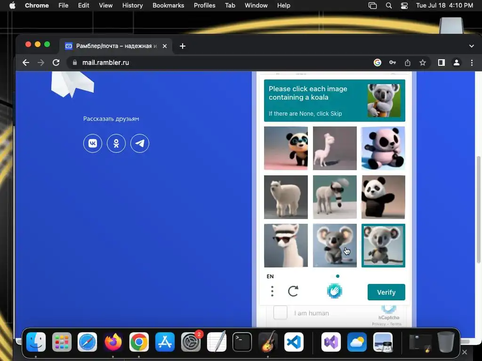Open GarageBand from the dock

268,342
